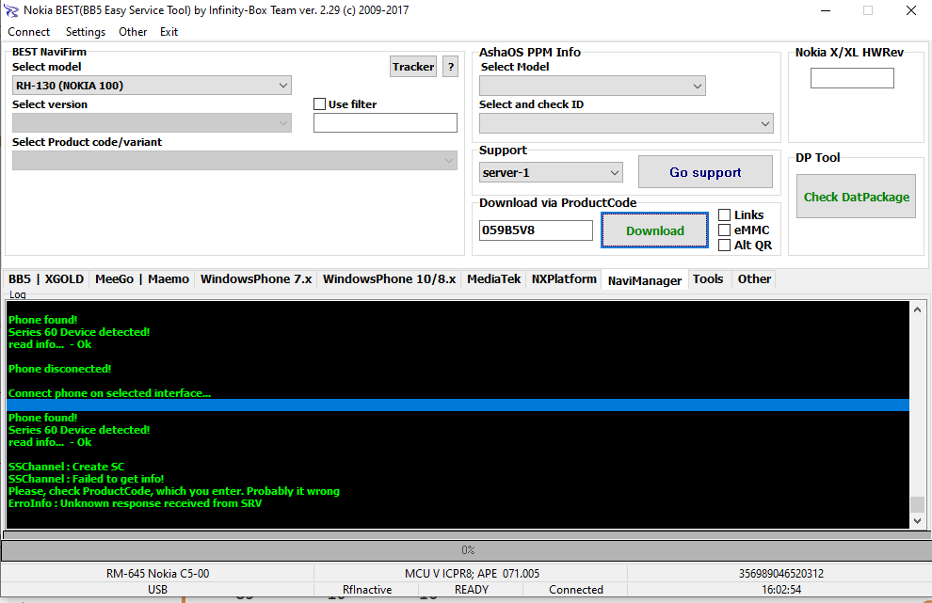Image resolution: width=932 pixels, height=603 pixels.
Task: Expand the Select version dropdown
Action: tap(152, 123)
